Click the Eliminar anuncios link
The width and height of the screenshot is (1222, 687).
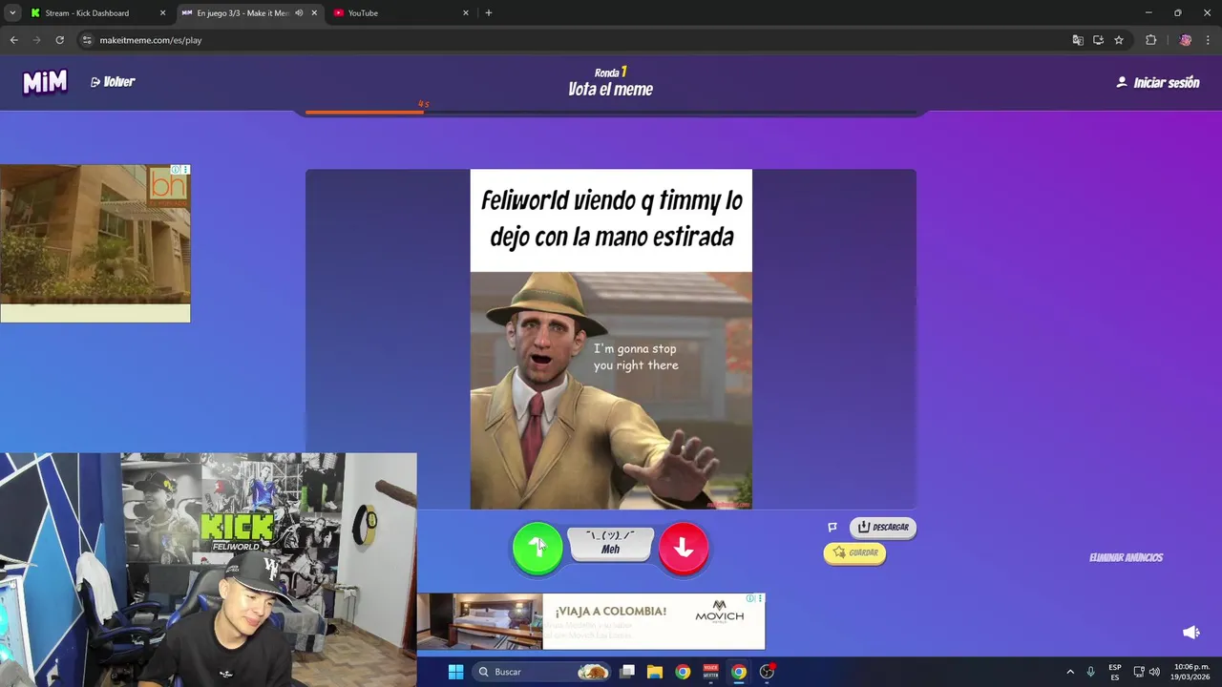pos(1126,557)
